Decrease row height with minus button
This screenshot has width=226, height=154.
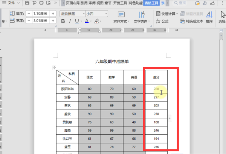tap(29, 14)
